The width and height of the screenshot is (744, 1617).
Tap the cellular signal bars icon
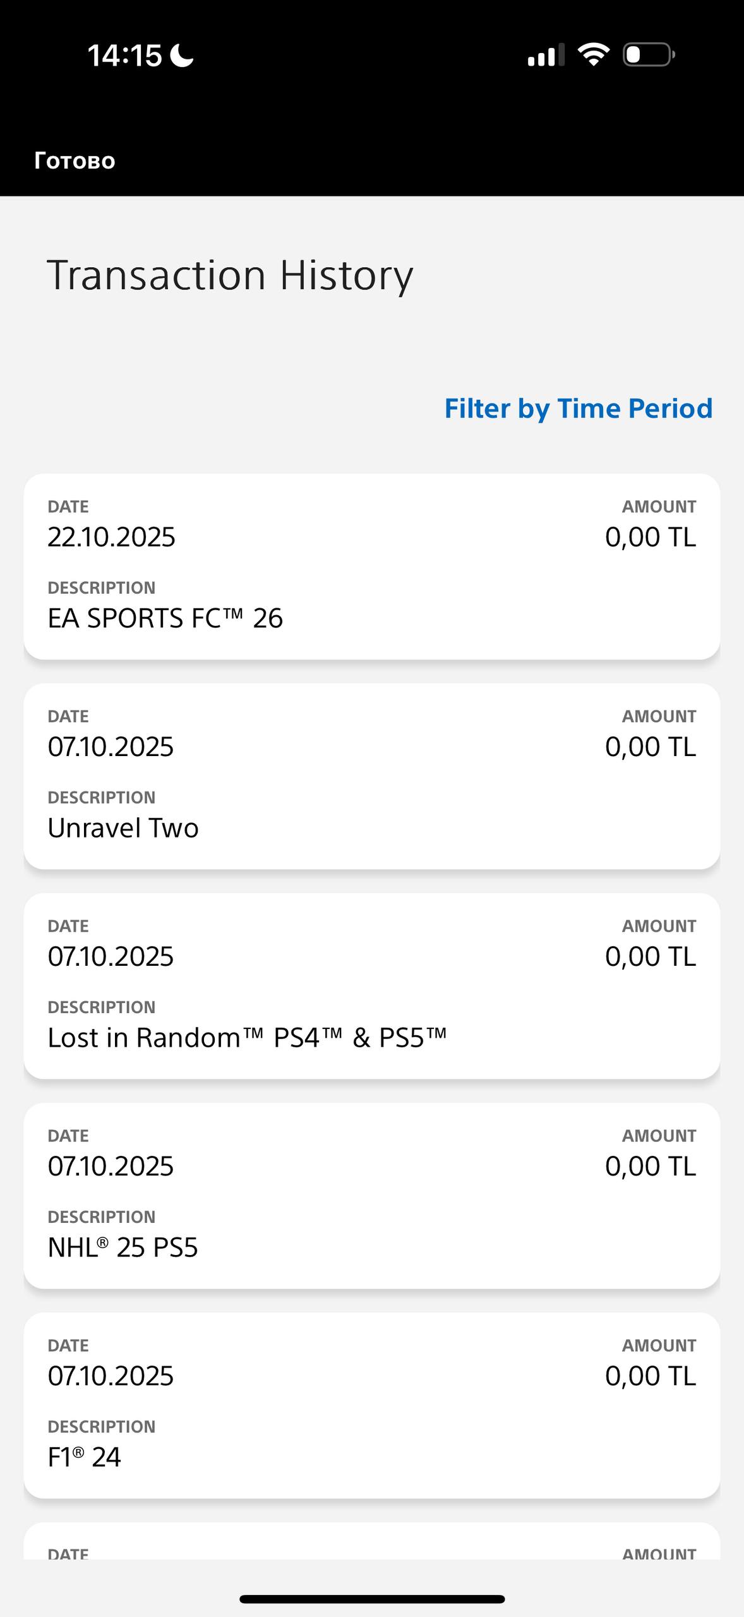click(546, 56)
